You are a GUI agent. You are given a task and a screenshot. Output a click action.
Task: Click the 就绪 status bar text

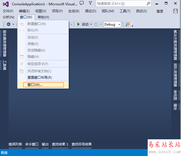[x=4, y=153]
